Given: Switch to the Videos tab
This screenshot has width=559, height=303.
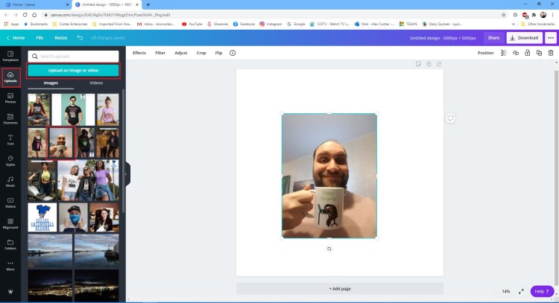Looking at the screenshot, I should click(96, 83).
